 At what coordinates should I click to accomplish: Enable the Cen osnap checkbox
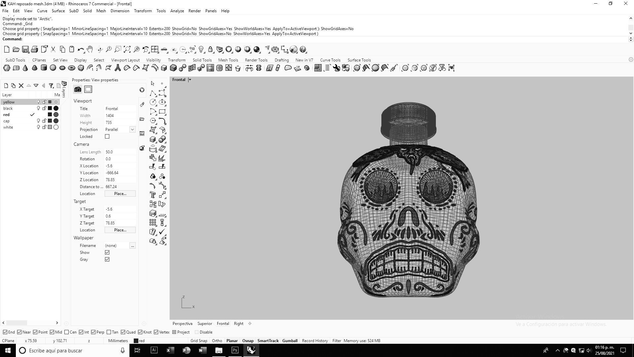(x=67, y=332)
